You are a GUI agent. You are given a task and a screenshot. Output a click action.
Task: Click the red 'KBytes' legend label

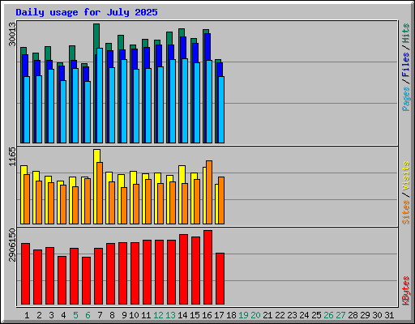pos(406,291)
